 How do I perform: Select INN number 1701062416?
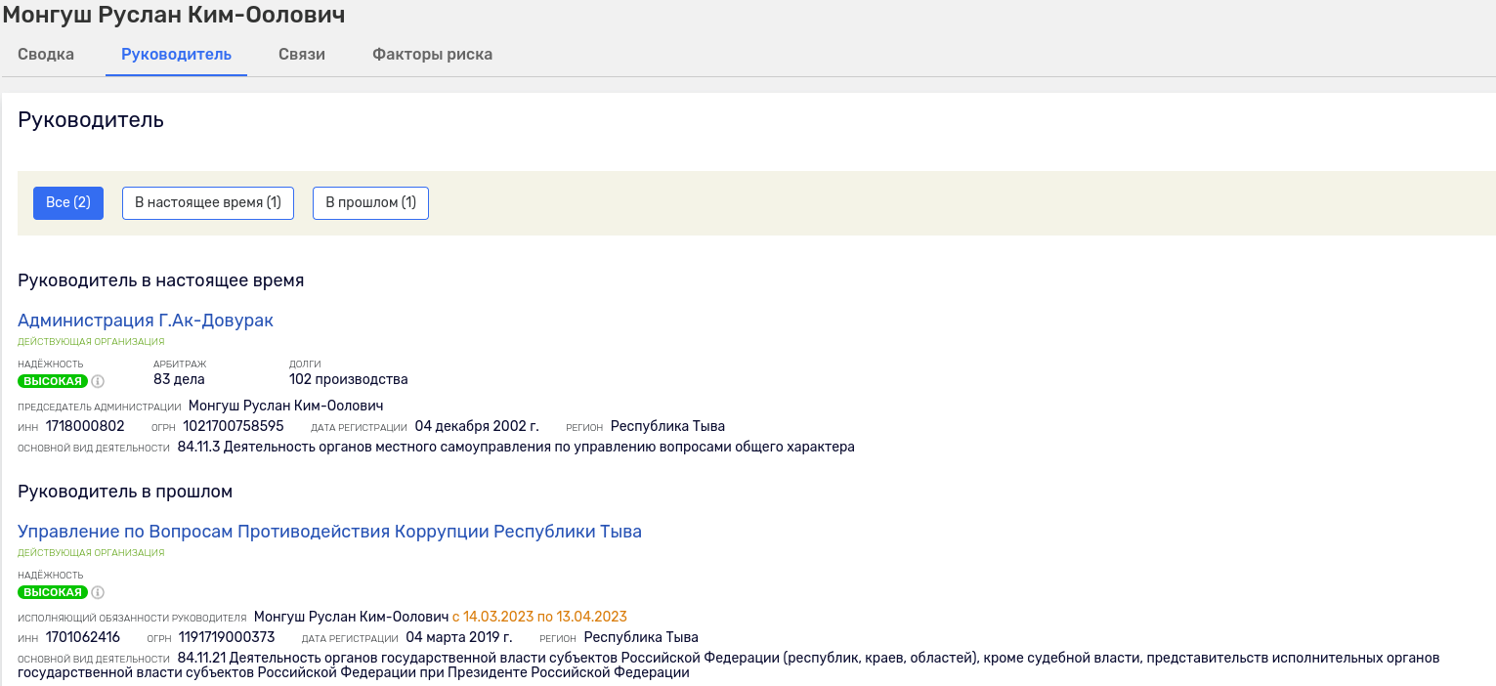pyautogui.click(x=83, y=637)
